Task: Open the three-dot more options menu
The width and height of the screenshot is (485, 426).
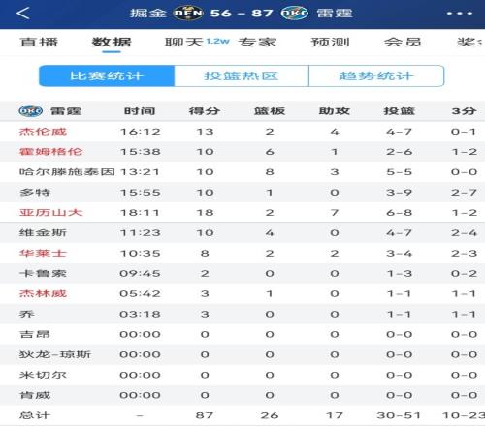Action: coord(460,14)
